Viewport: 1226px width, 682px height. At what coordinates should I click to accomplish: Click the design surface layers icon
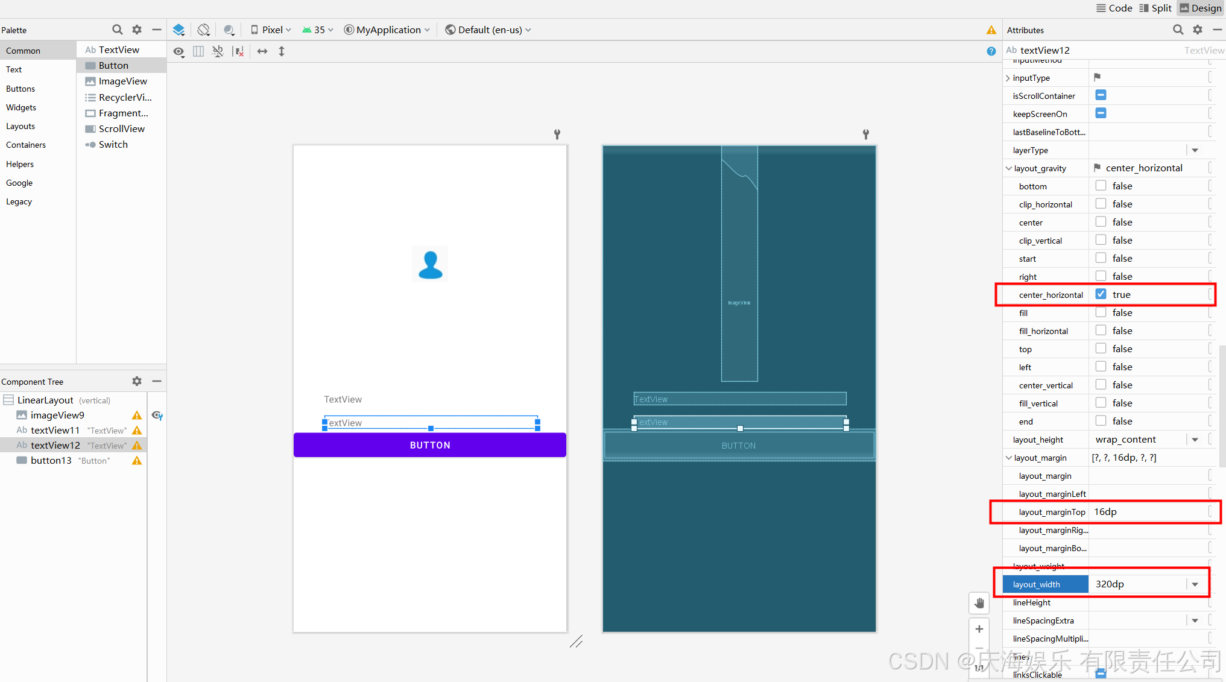click(179, 30)
